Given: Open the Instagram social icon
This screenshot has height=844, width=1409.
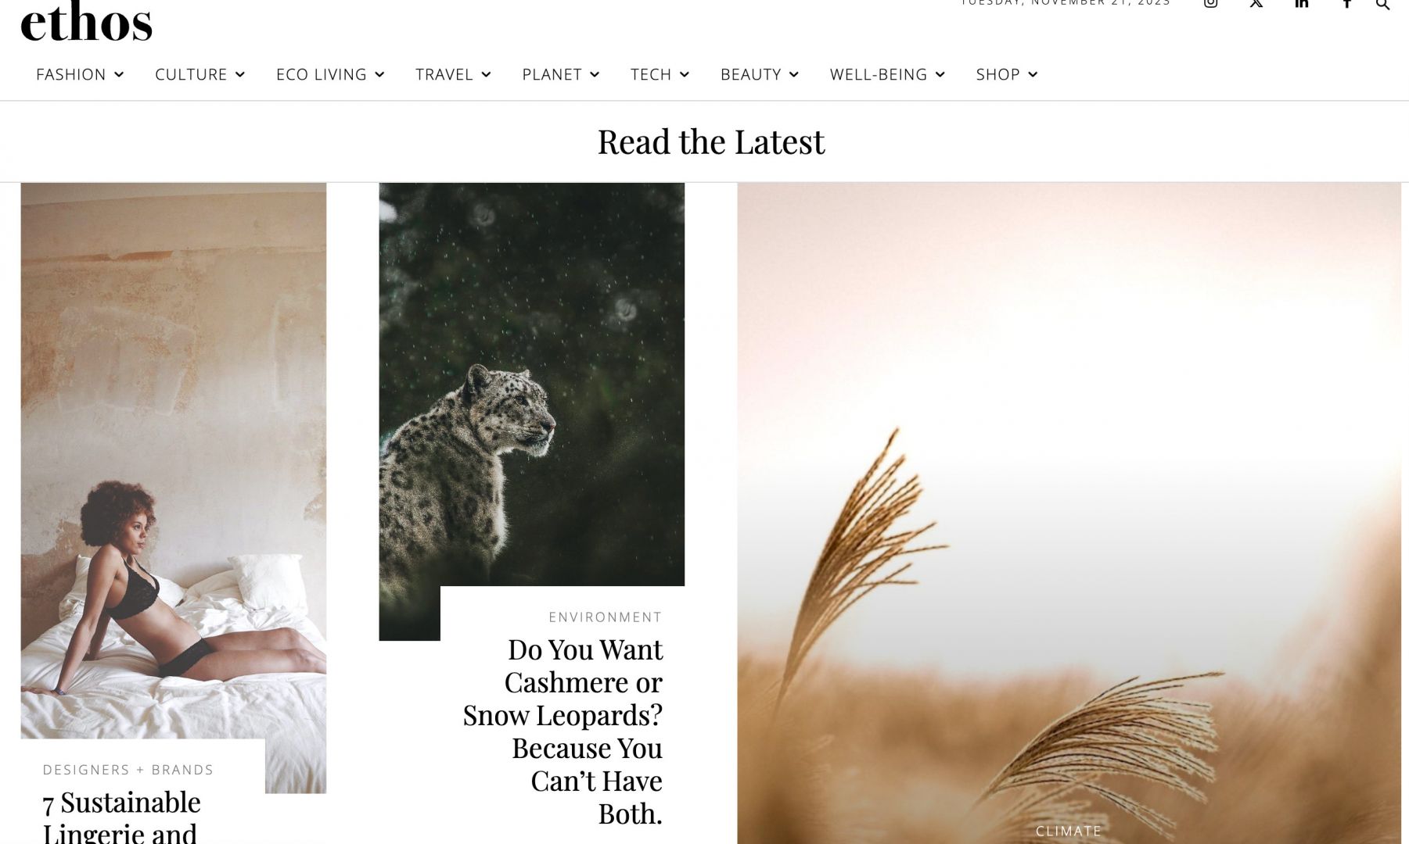Looking at the screenshot, I should coord(1210,3).
